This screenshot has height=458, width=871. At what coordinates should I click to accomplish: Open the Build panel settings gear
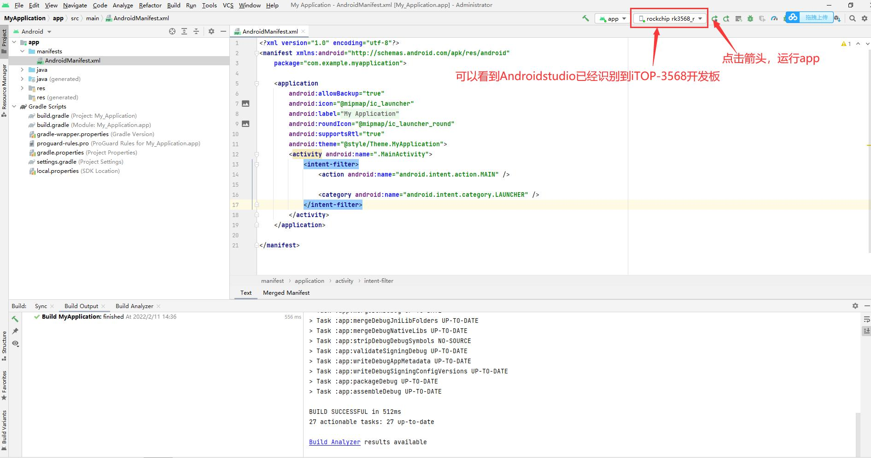click(x=855, y=306)
